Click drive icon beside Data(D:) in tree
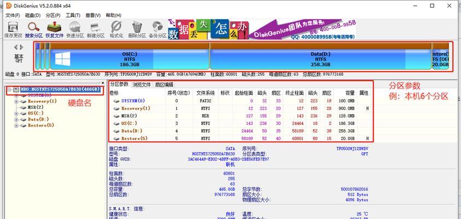 (23, 119)
